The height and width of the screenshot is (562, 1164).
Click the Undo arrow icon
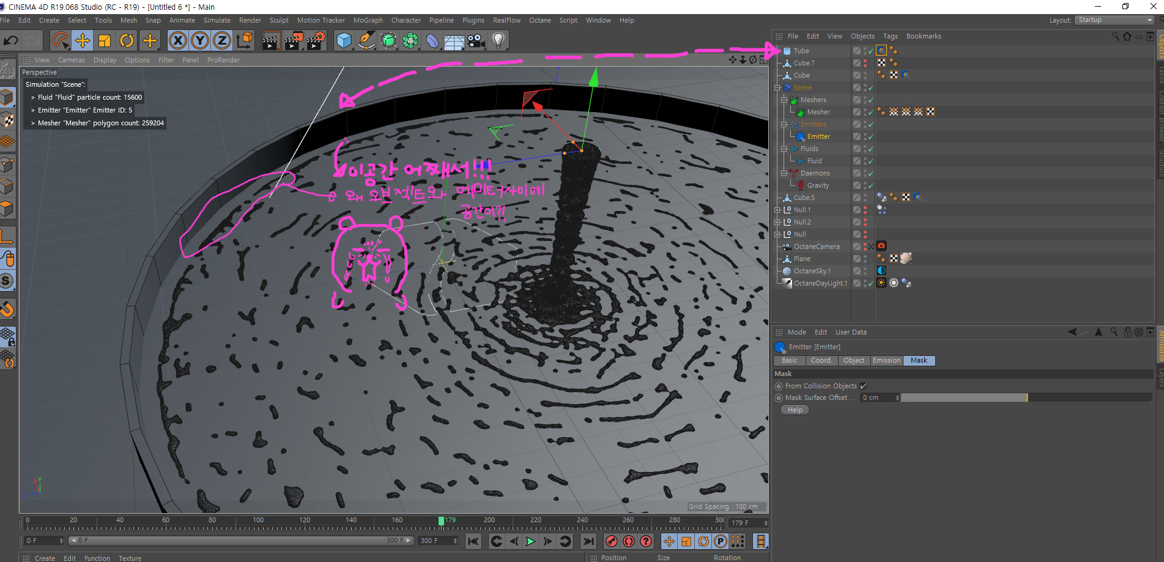[x=10, y=41]
